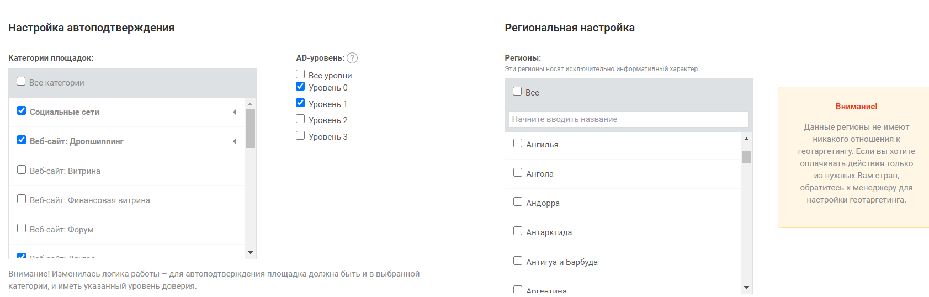Select Веб-сайт: Финансовая витрина checkbox
This screenshot has height=297, width=929.
click(22, 199)
